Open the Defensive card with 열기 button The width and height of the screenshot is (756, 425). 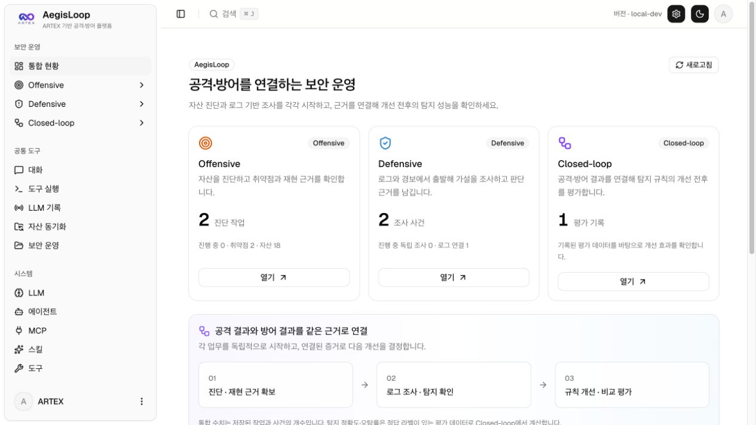coord(454,278)
